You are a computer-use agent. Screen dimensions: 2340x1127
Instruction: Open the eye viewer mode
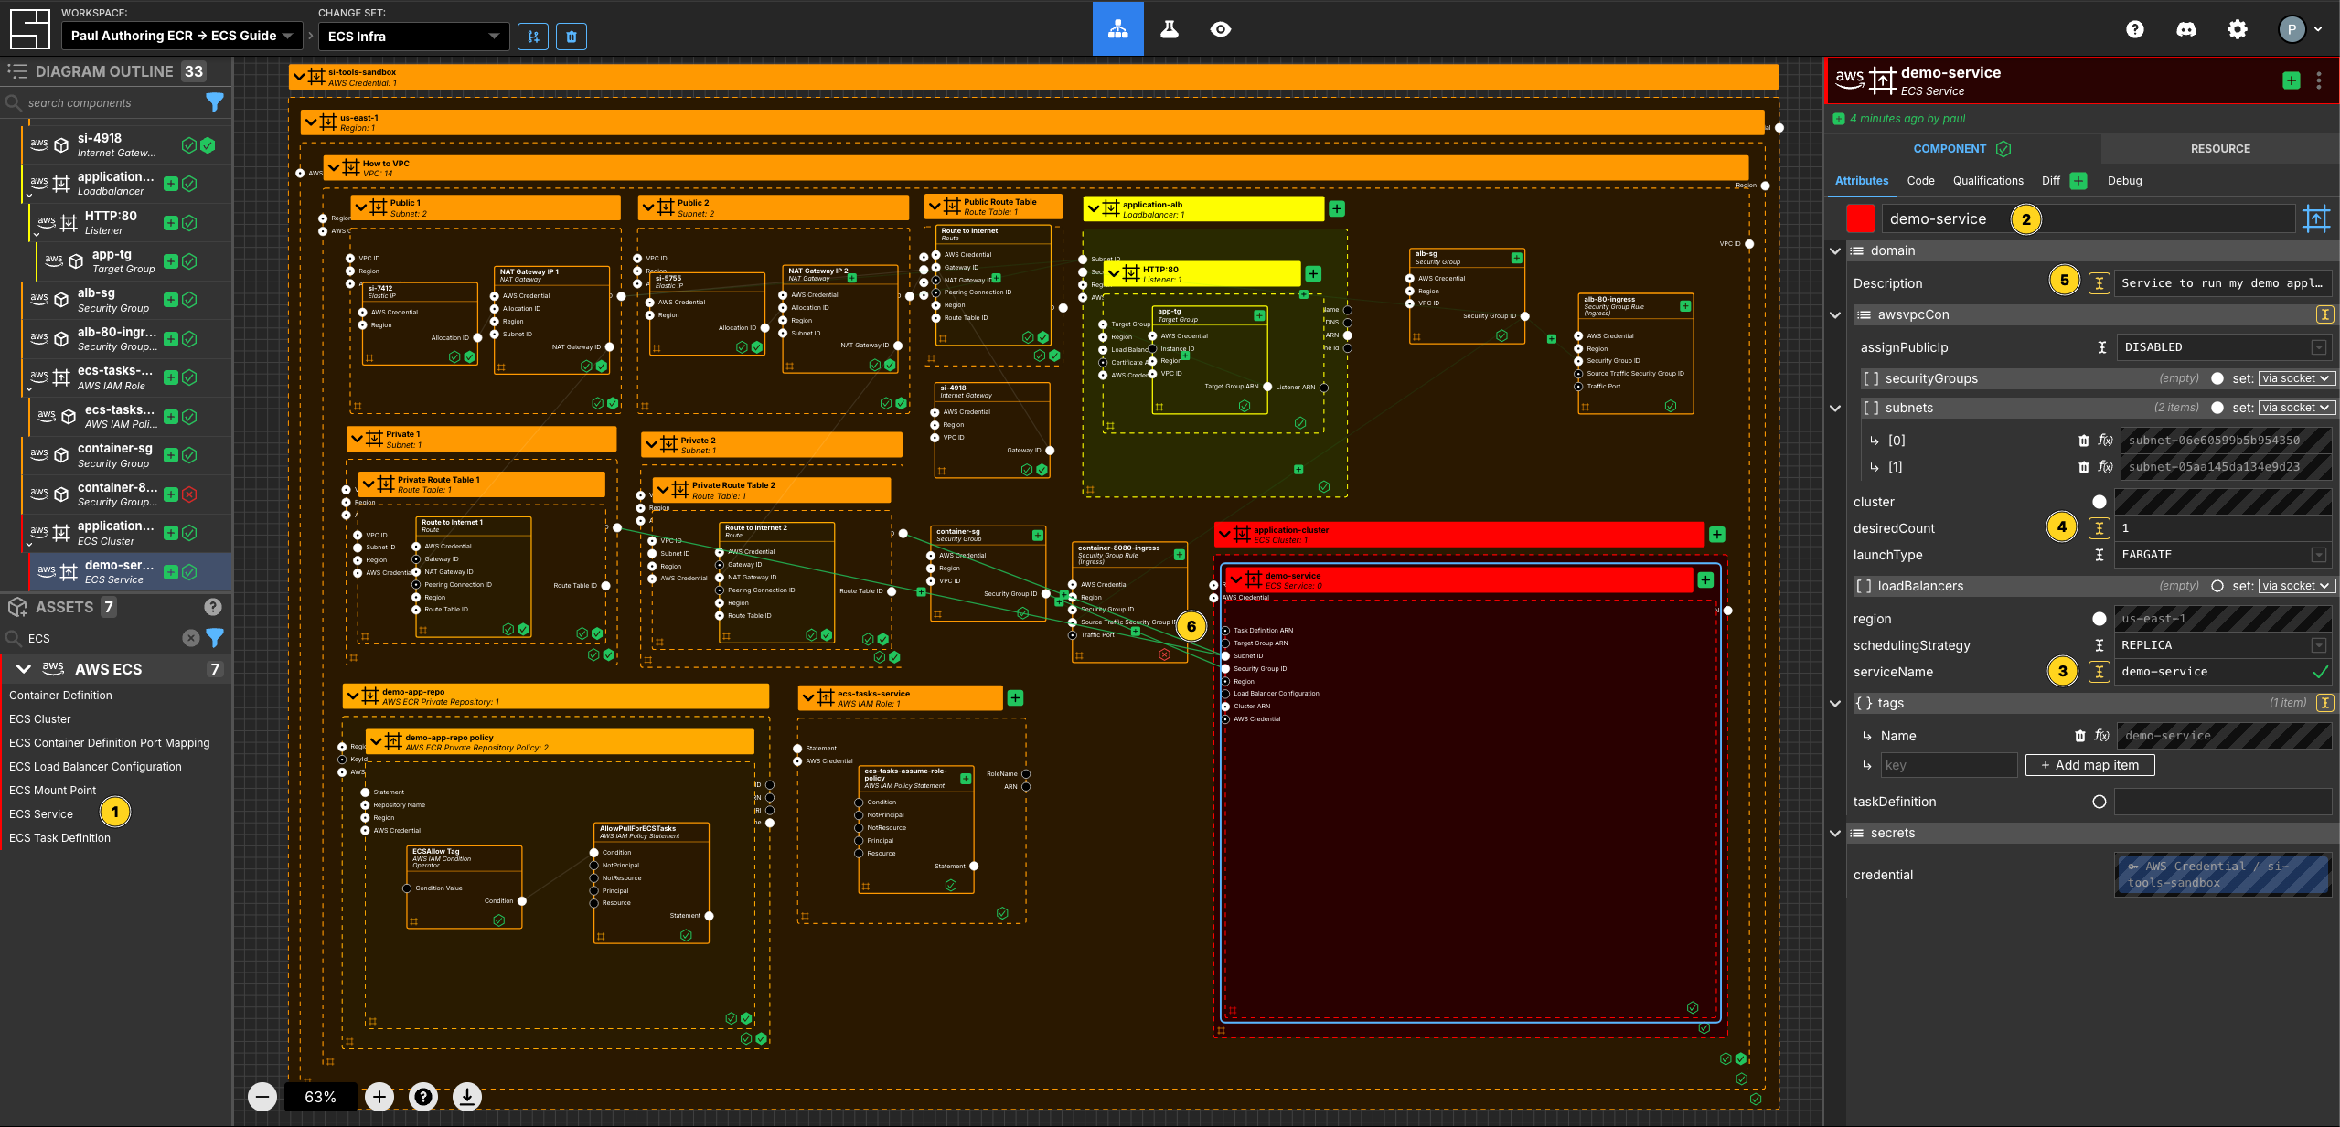(1220, 29)
